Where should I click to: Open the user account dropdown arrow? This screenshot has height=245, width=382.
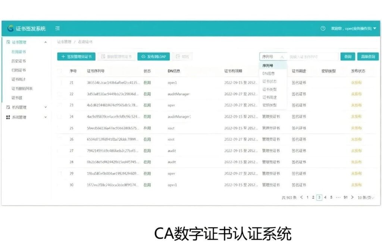click(375, 29)
